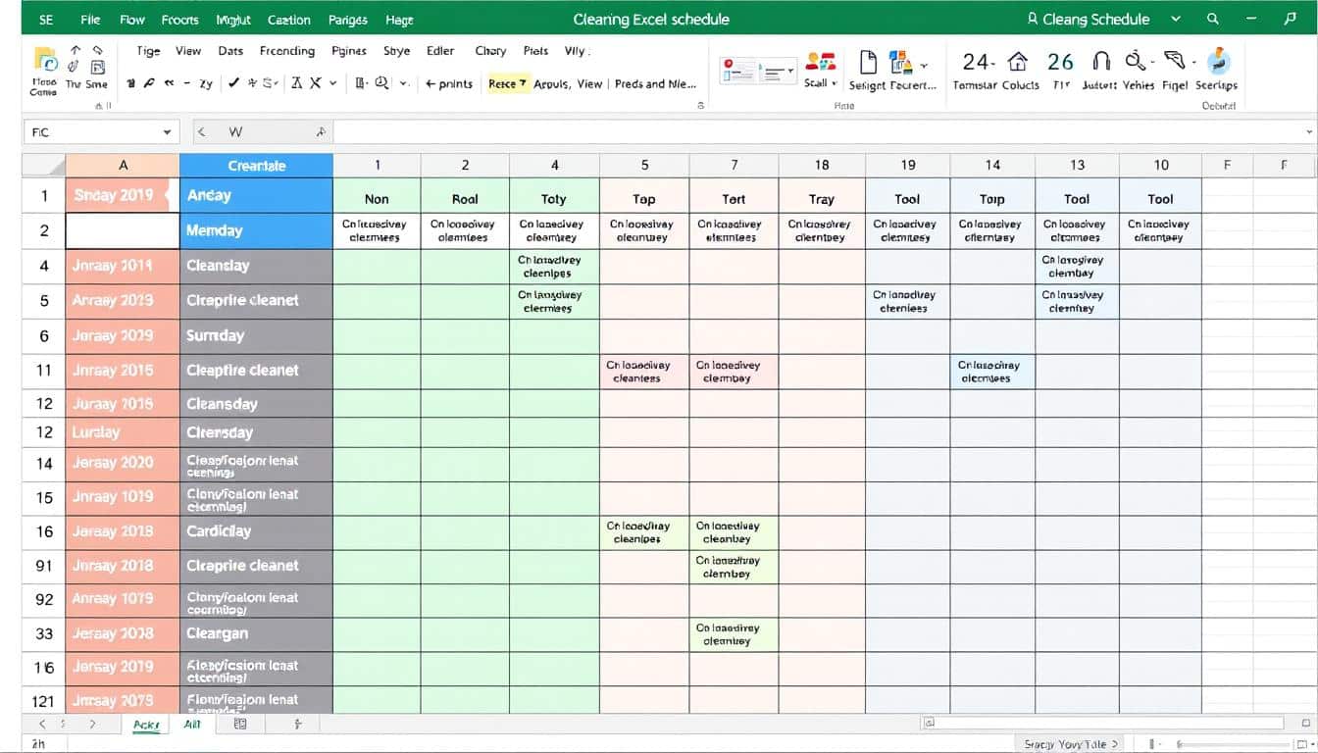This screenshot has width=1318, height=753.
Task: Click the checkmark icon in ribbon toolbar
Action: pyautogui.click(x=233, y=83)
